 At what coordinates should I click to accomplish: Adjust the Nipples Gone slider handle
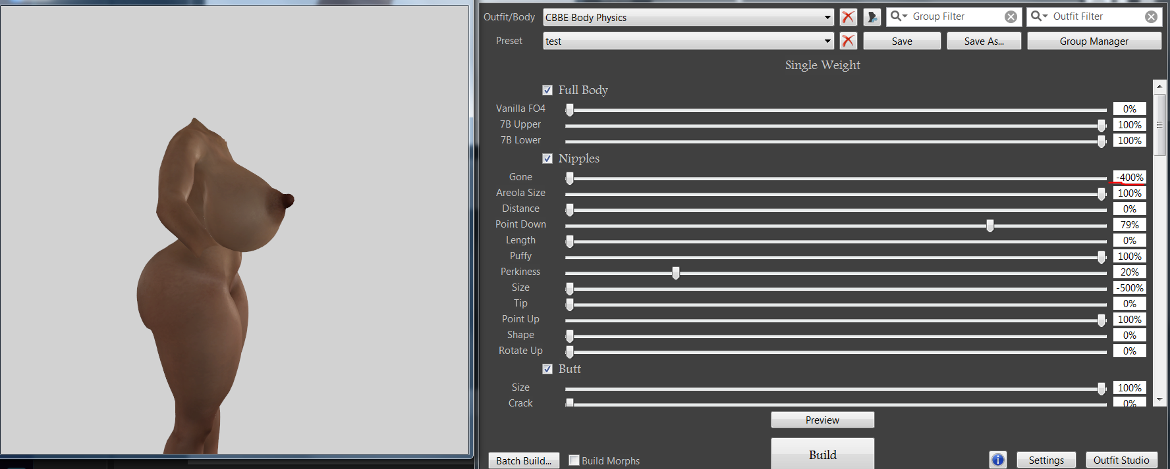(x=570, y=178)
